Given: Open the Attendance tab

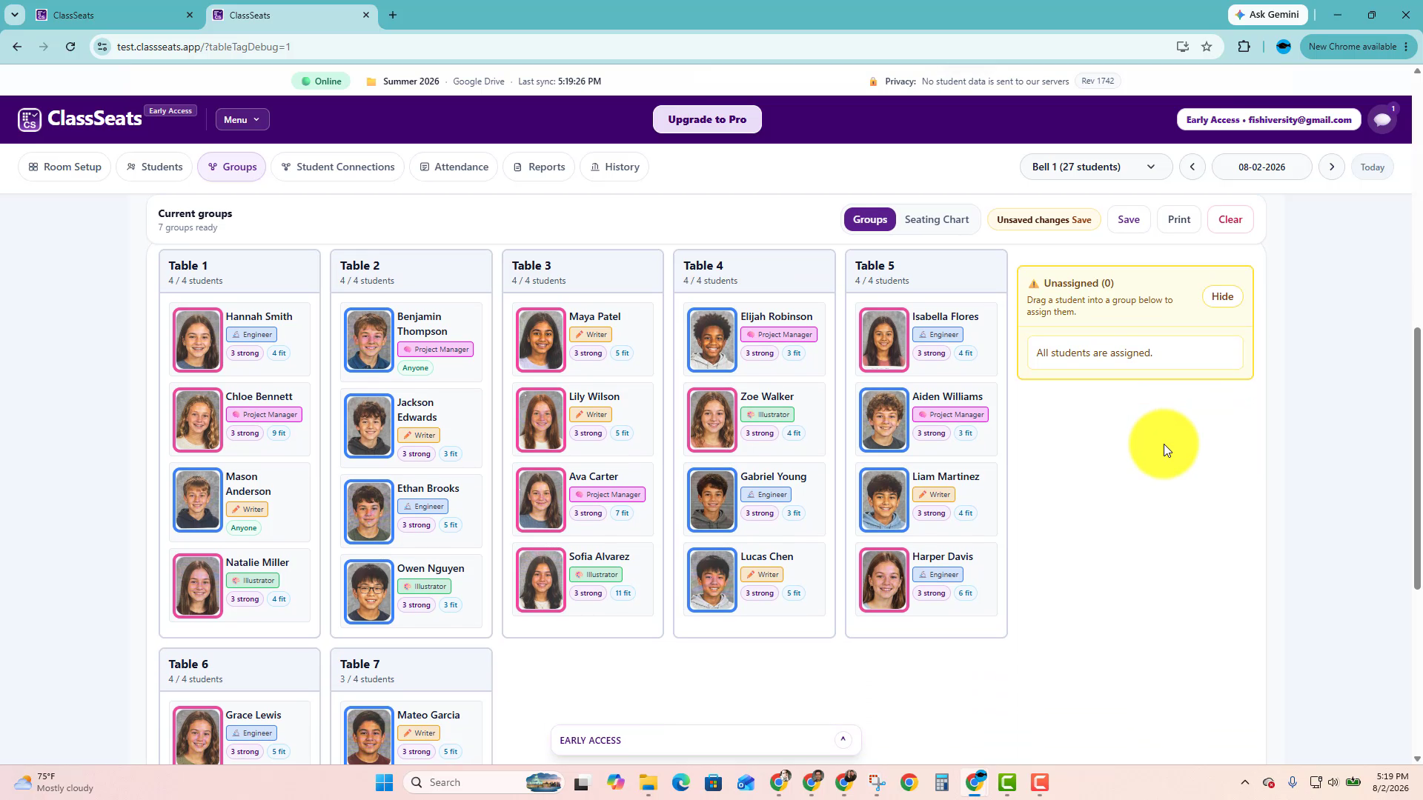Looking at the screenshot, I should click(454, 167).
